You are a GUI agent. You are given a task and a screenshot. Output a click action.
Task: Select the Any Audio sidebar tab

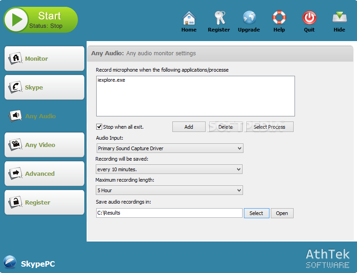point(44,116)
